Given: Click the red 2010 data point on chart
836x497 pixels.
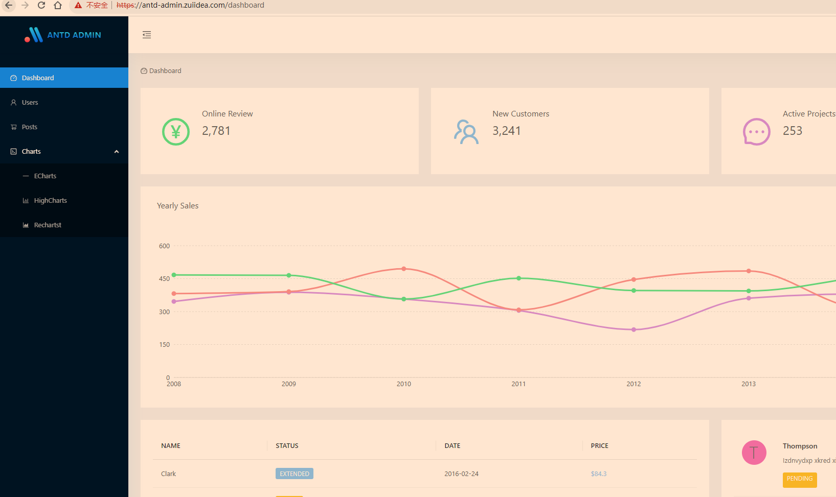Looking at the screenshot, I should [x=404, y=269].
